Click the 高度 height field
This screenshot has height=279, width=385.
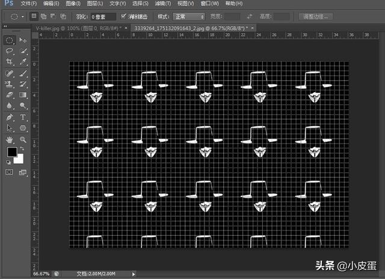[282, 16]
